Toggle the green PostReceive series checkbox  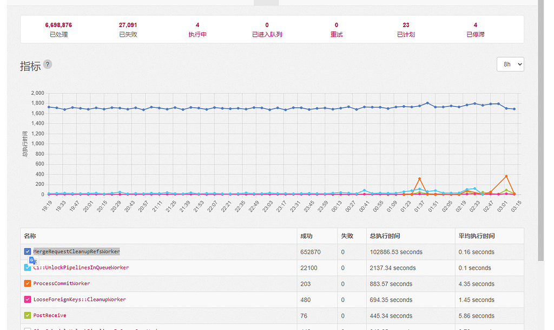pos(28,315)
